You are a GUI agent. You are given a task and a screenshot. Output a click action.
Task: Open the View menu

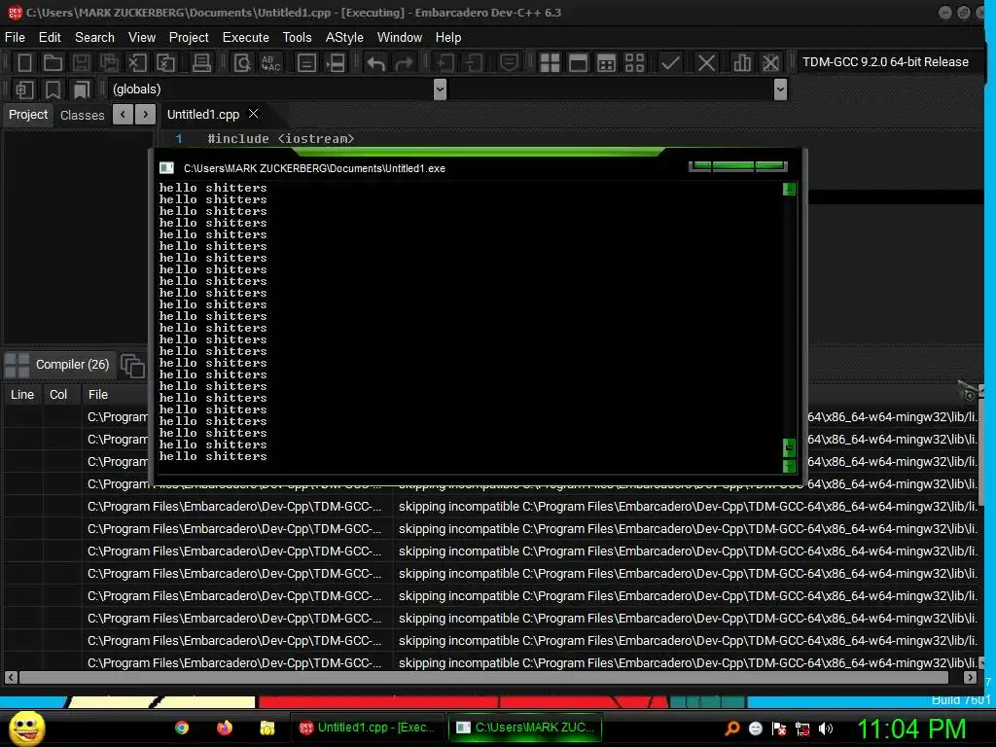tap(142, 38)
